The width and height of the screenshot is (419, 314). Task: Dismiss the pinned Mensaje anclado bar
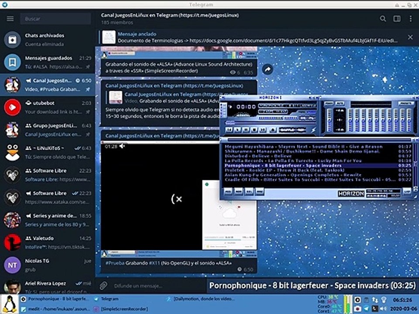point(410,37)
